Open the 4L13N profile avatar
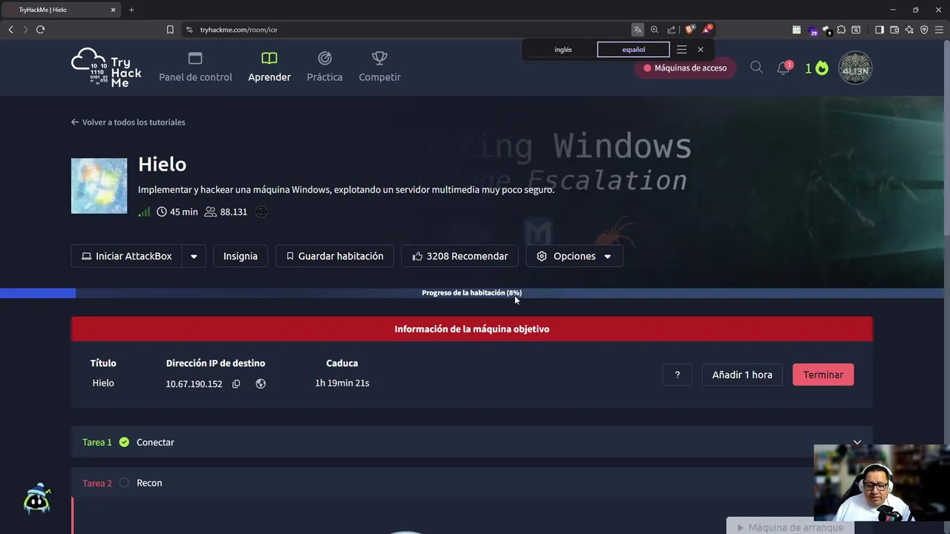Viewport: 950px width, 534px height. (855, 68)
